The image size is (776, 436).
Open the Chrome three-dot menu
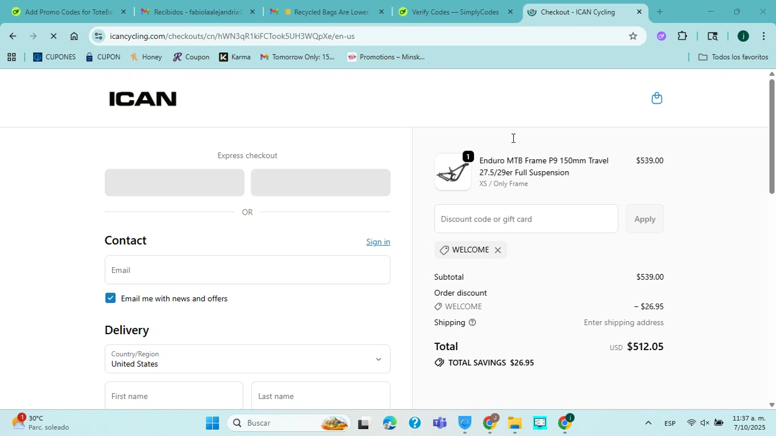coord(764,36)
